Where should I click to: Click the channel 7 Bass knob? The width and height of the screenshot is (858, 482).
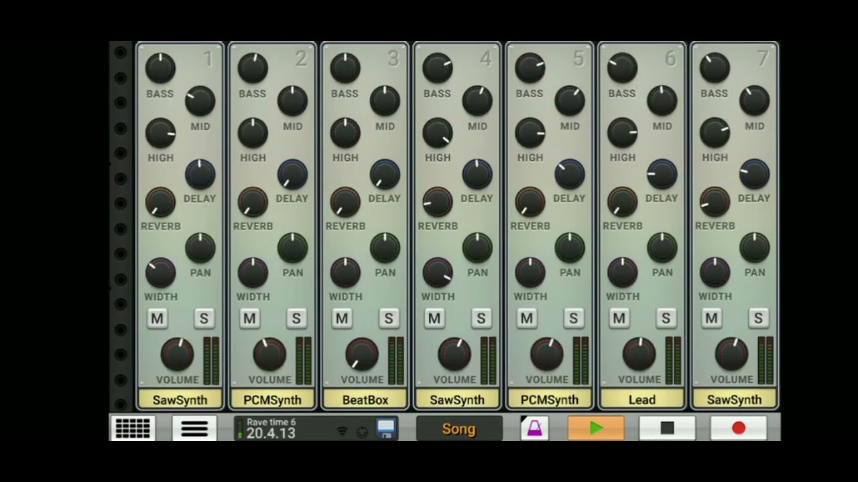tap(715, 68)
